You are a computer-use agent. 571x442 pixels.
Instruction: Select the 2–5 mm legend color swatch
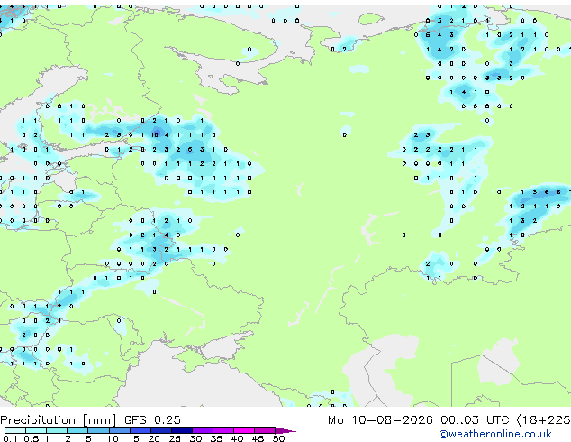[77, 430]
